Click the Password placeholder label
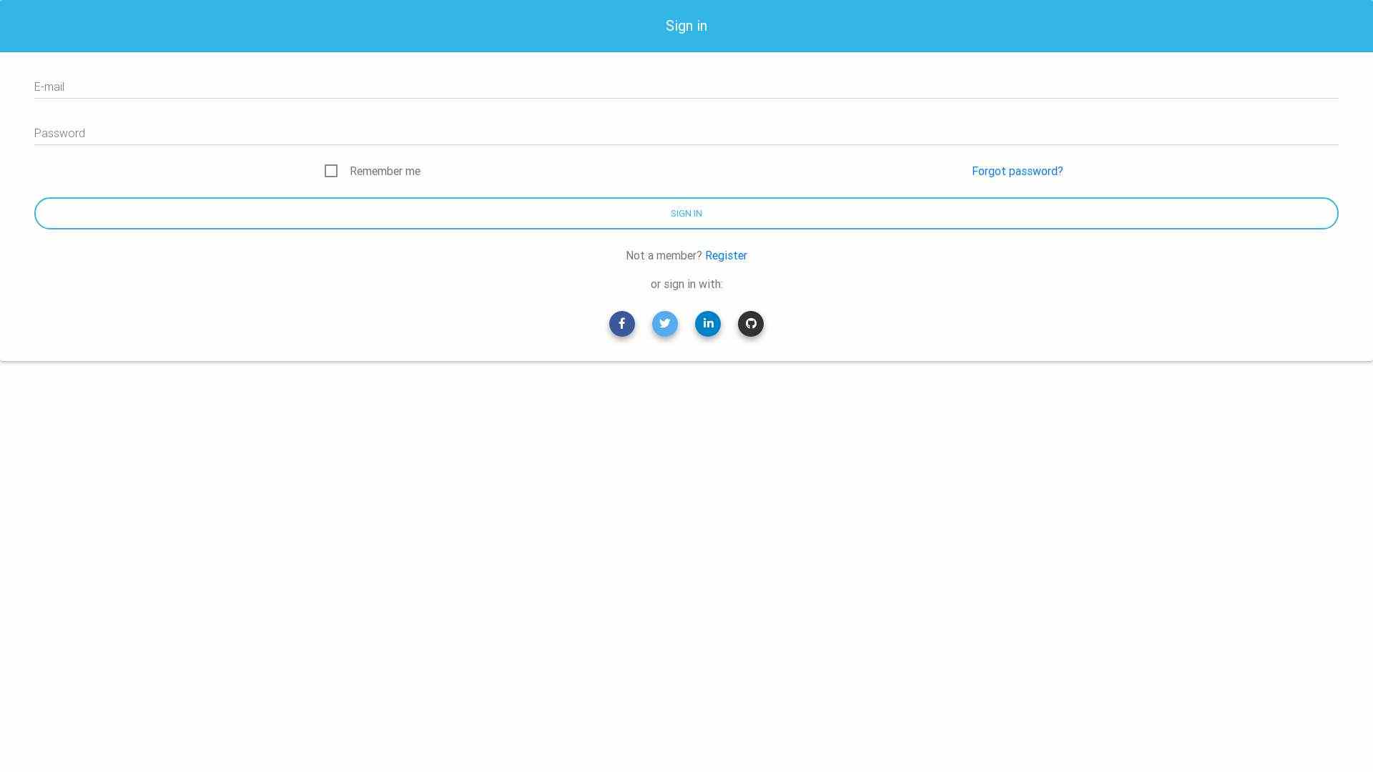1373x772 pixels. point(59,134)
